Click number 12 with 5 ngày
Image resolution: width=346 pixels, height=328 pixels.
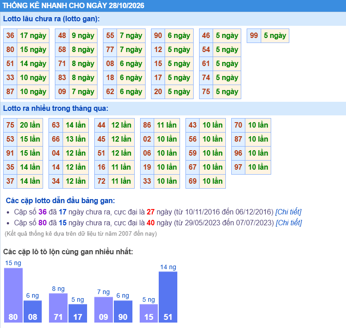pos(158,49)
